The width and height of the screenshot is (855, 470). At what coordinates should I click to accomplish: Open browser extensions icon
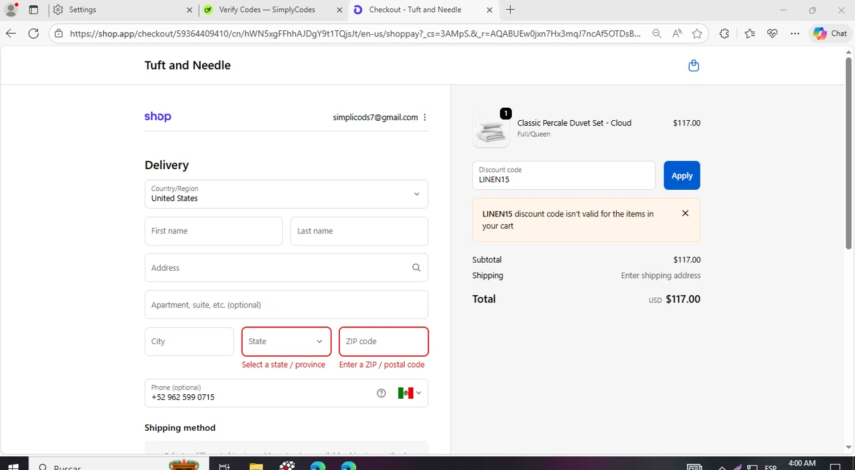point(724,34)
